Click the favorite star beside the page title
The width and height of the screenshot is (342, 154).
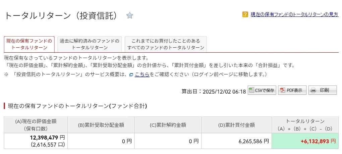pyautogui.click(x=130, y=15)
